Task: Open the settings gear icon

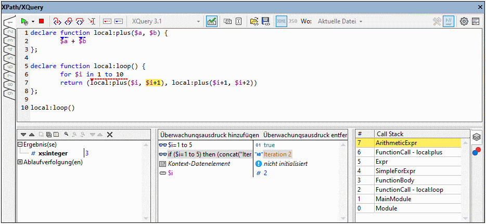Action: coord(463,21)
